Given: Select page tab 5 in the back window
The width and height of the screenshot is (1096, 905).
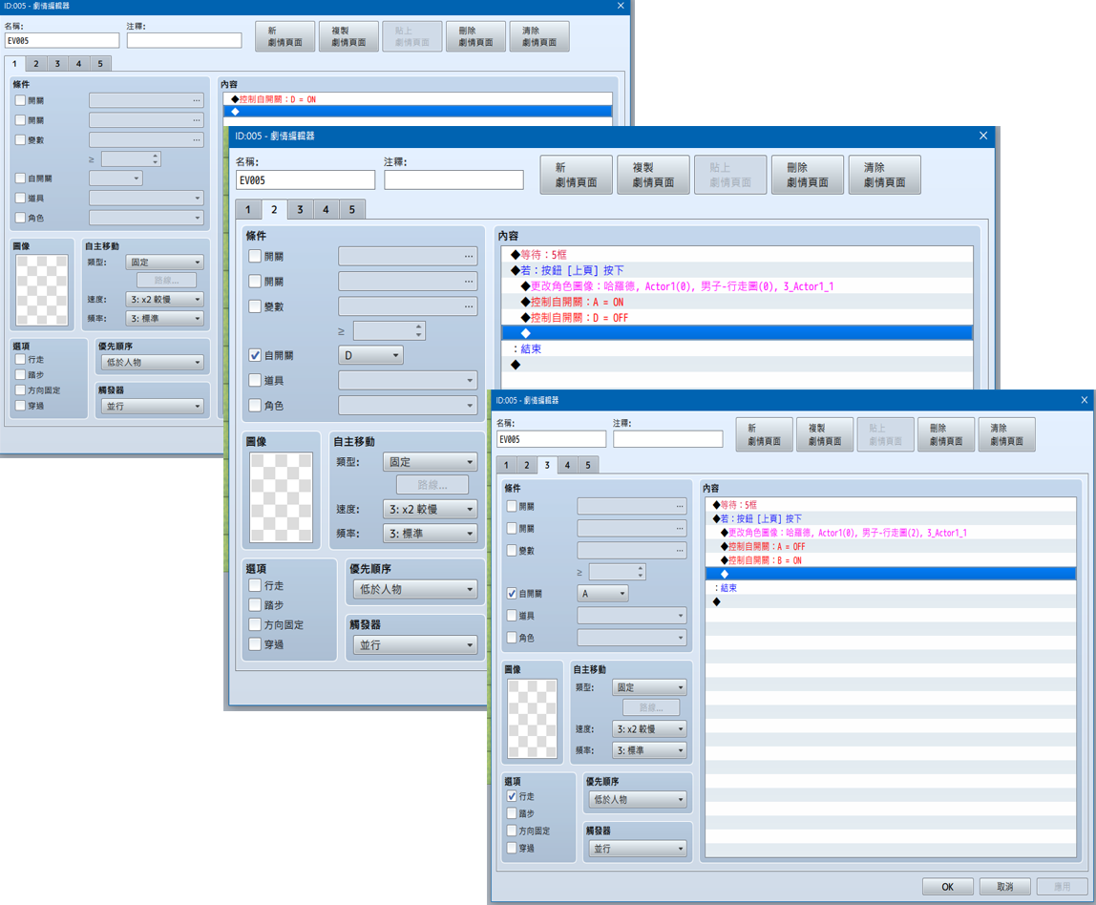Looking at the screenshot, I should tap(100, 64).
